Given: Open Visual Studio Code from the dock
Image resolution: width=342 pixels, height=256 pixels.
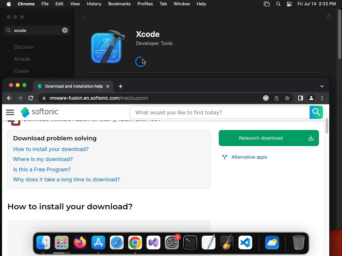Looking at the screenshot, I should pyautogui.click(x=245, y=242).
